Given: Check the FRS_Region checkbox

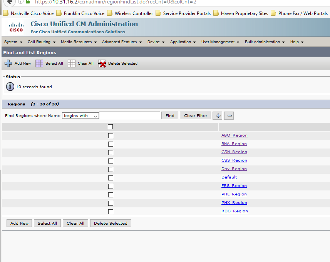Looking at the screenshot, I should pyautogui.click(x=111, y=186).
